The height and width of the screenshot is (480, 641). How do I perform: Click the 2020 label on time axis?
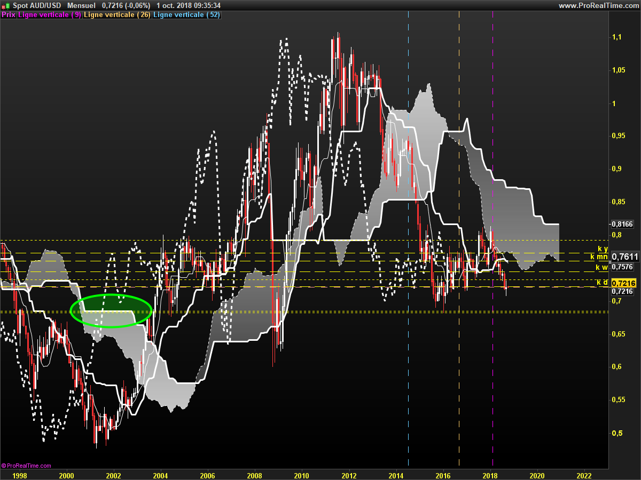(x=537, y=475)
